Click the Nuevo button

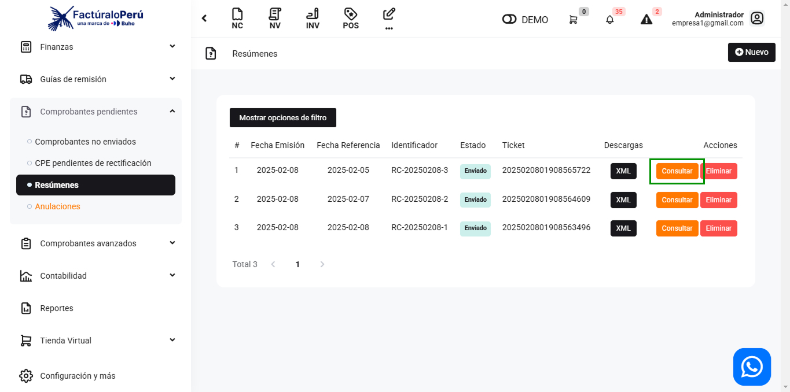(x=751, y=52)
